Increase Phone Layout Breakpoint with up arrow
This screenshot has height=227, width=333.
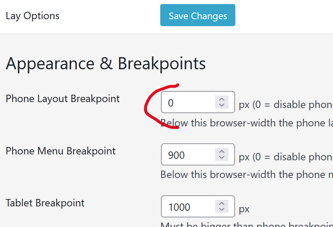click(222, 99)
